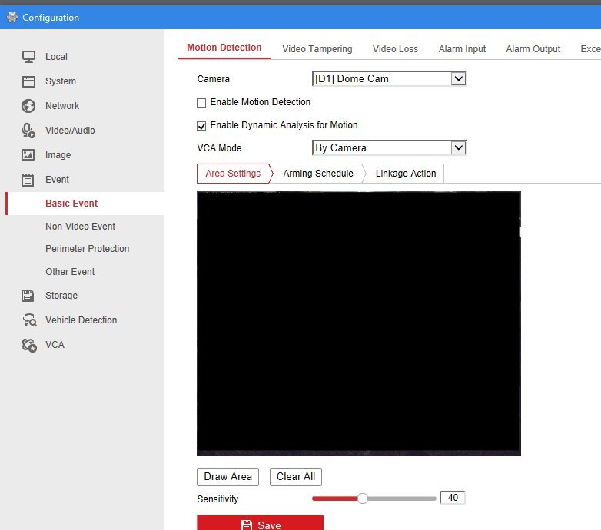Click the Clear All button
Viewport: 601px width, 530px height.
tap(296, 476)
